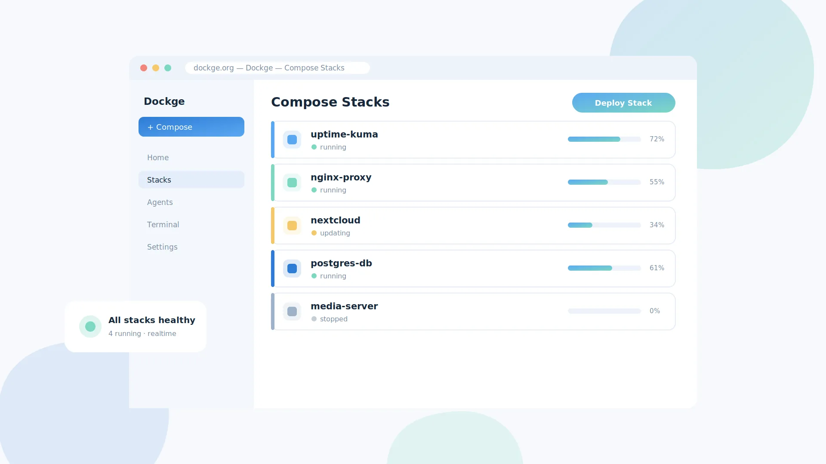Click the uptime-kuma stack icon
This screenshot has width=826, height=464.
[x=292, y=140]
